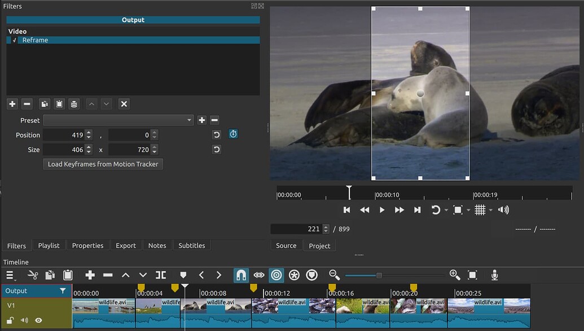
Task: Switch to the Source player tab
Action: pos(286,245)
